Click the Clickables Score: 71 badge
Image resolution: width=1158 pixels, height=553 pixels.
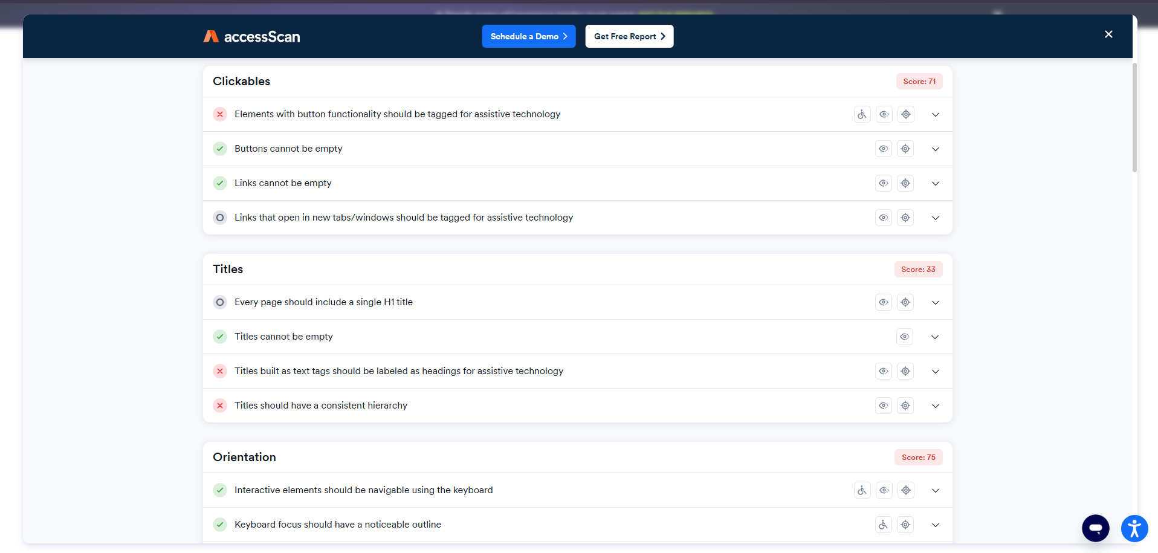[919, 82]
